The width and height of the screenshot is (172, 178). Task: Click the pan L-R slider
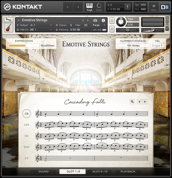tap(127, 30)
